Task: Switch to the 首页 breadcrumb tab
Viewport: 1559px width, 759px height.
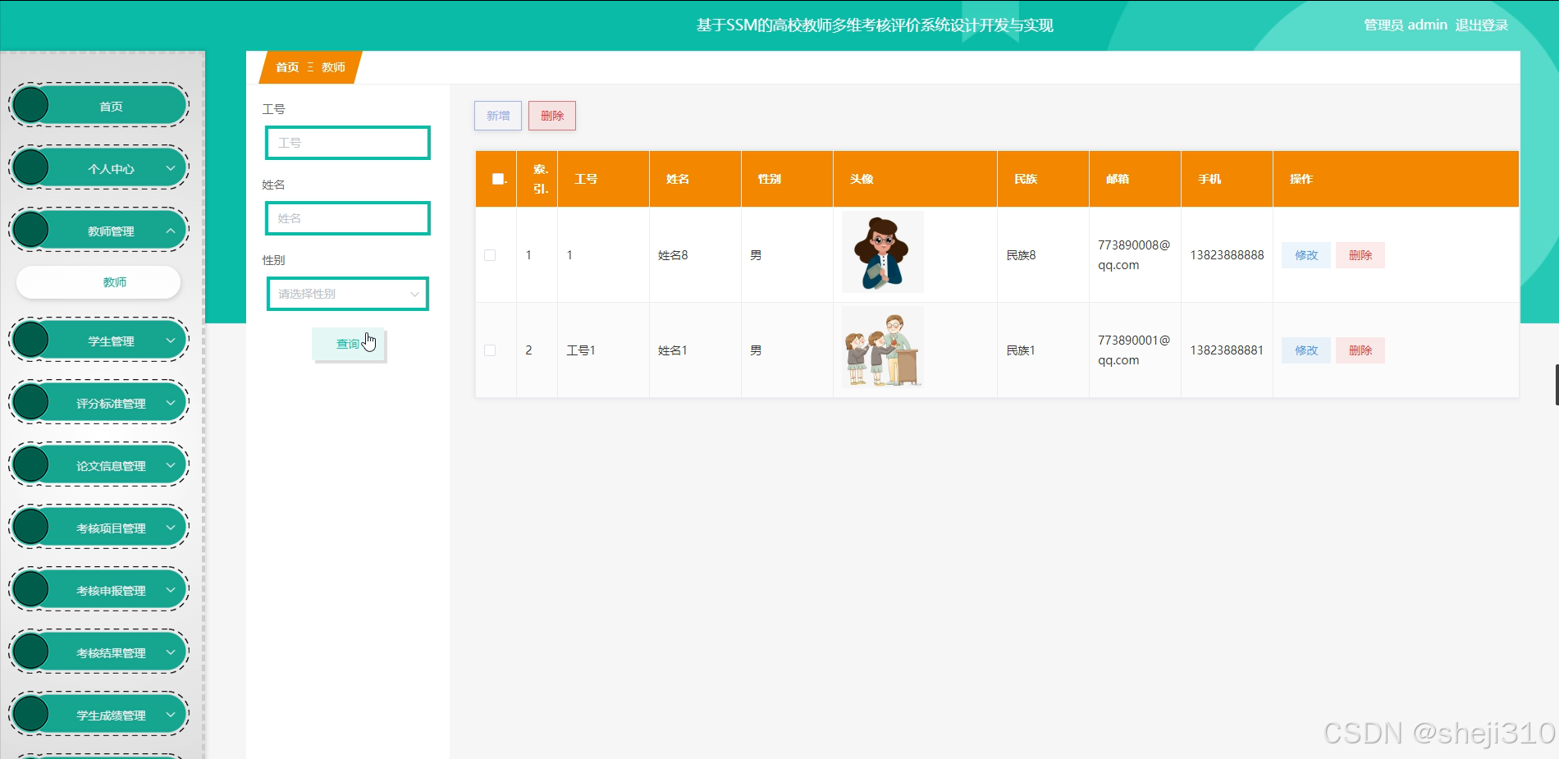Action: click(x=287, y=67)
